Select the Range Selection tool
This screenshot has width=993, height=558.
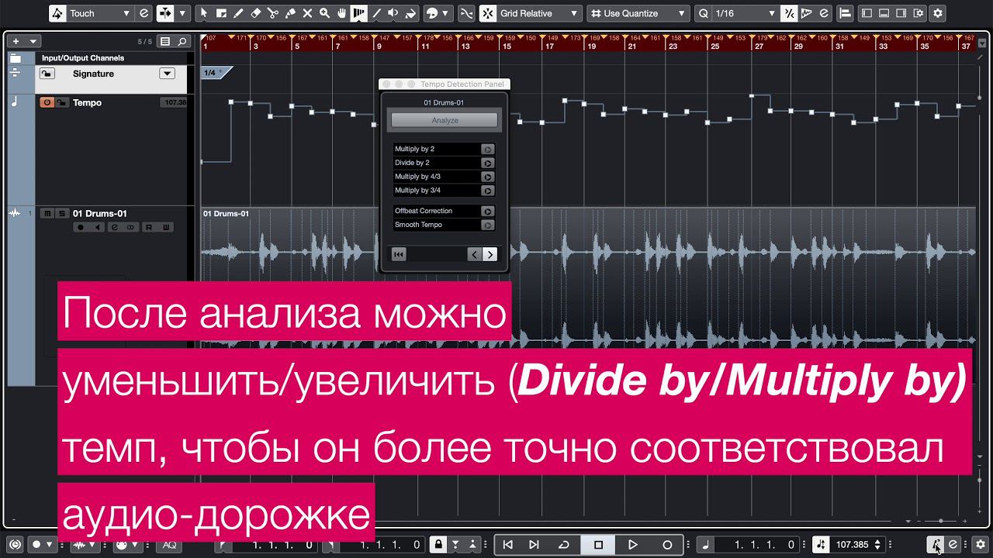(x=221, y=13)
